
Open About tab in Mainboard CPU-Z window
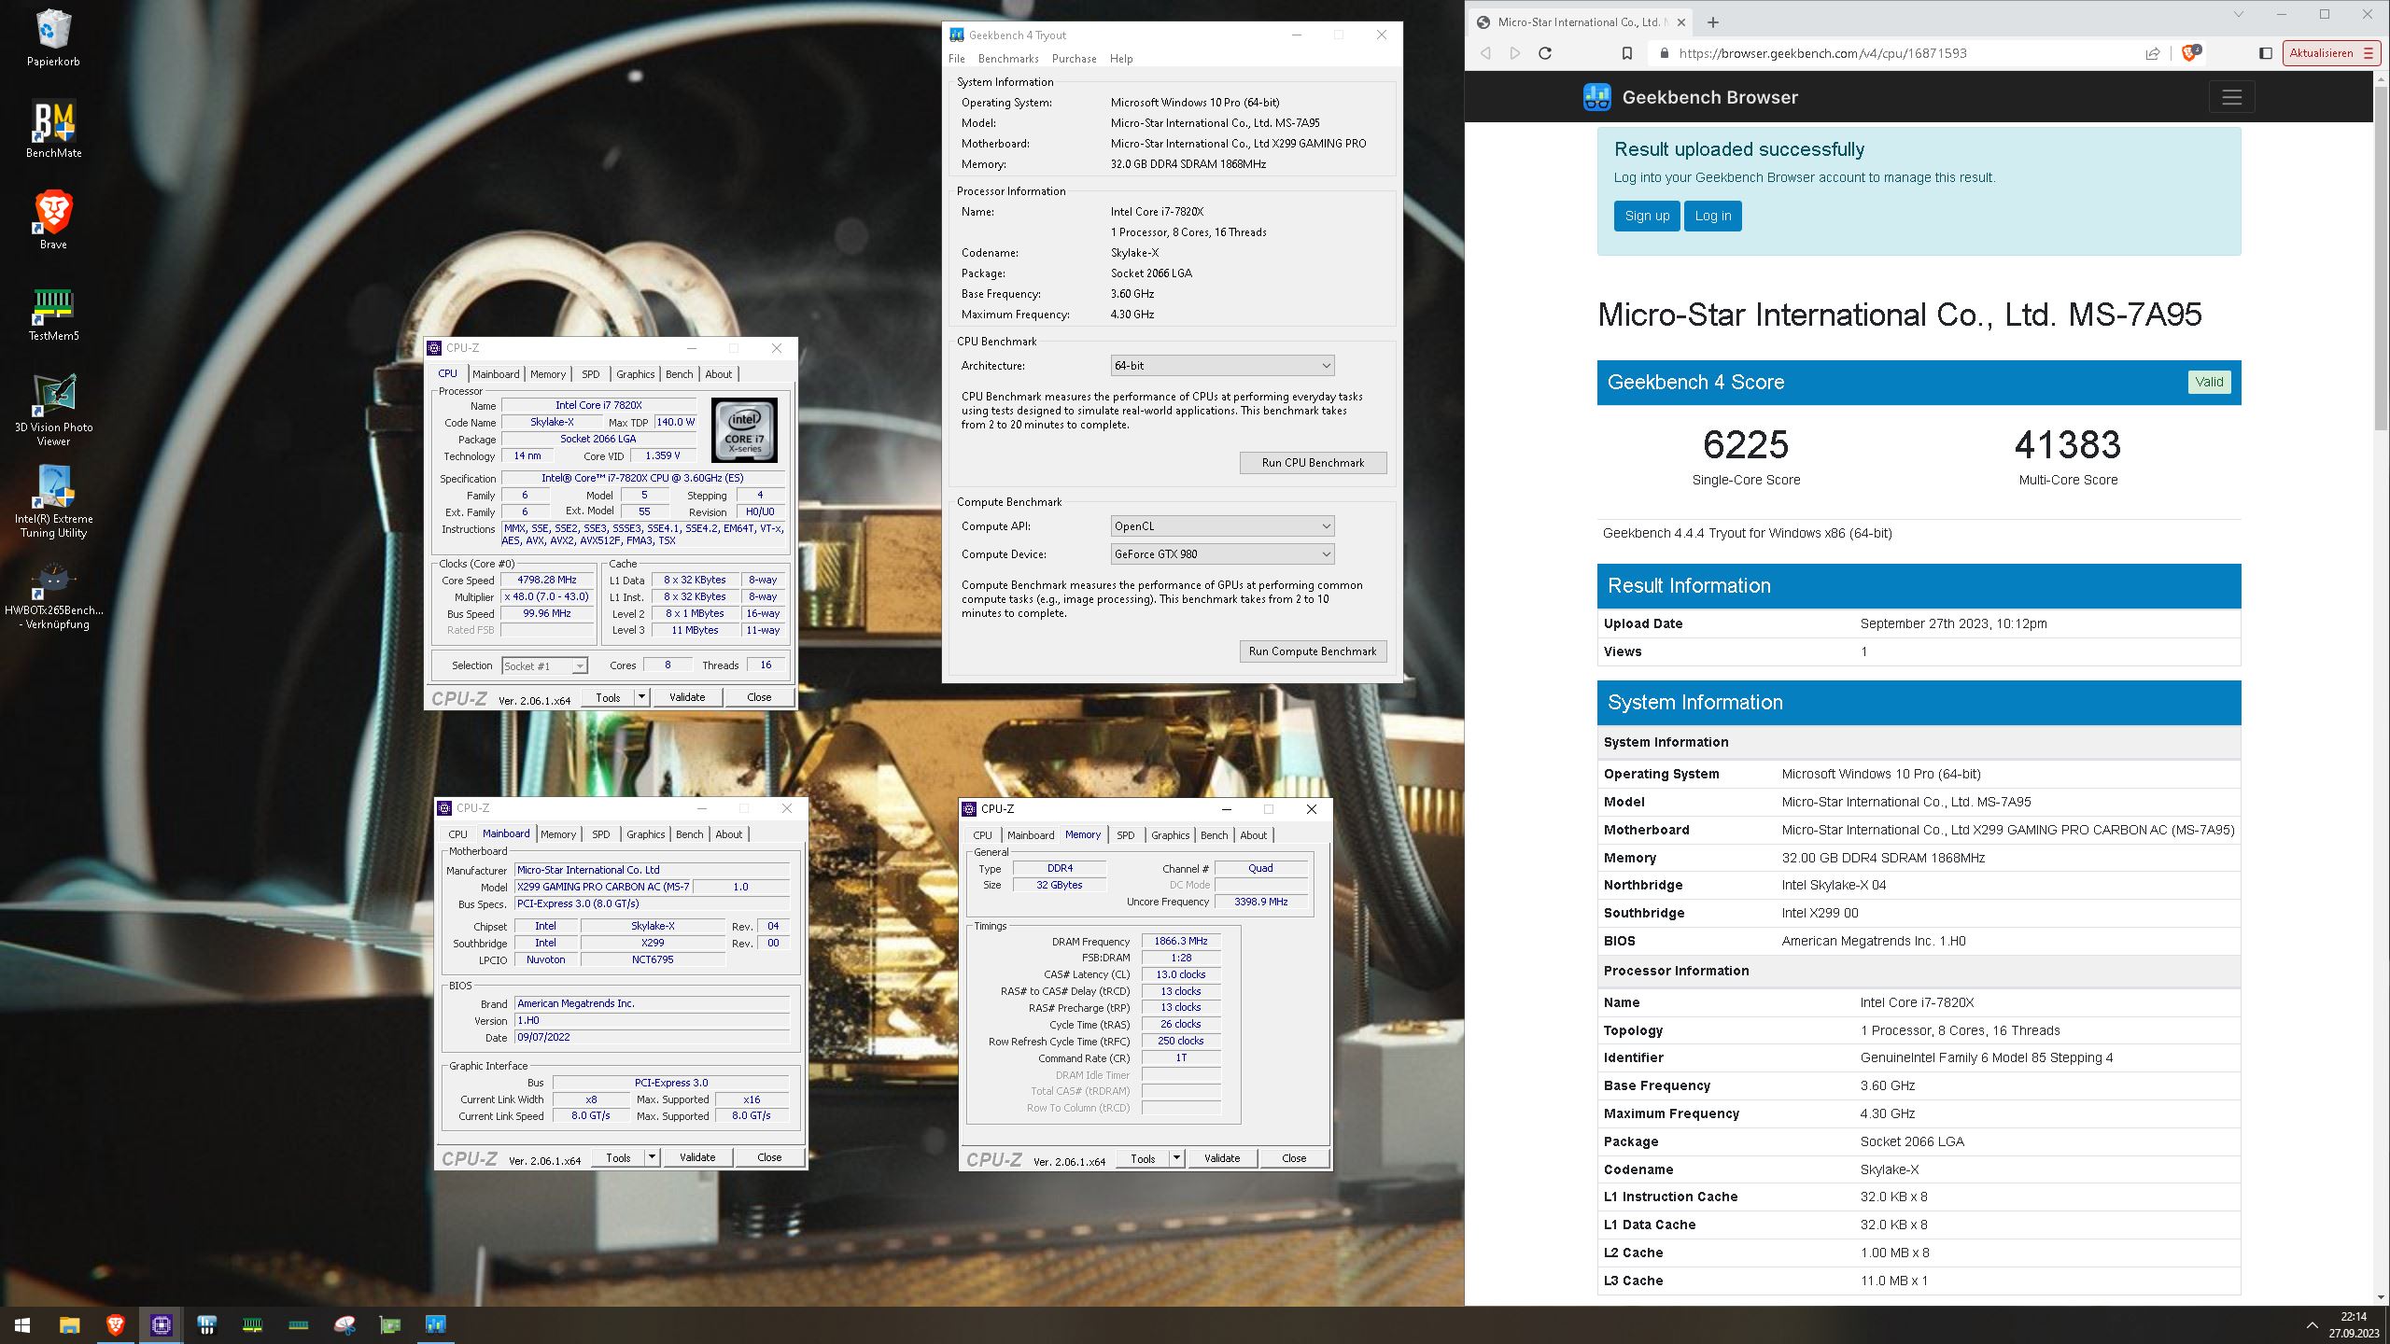(x=728, y=834)
